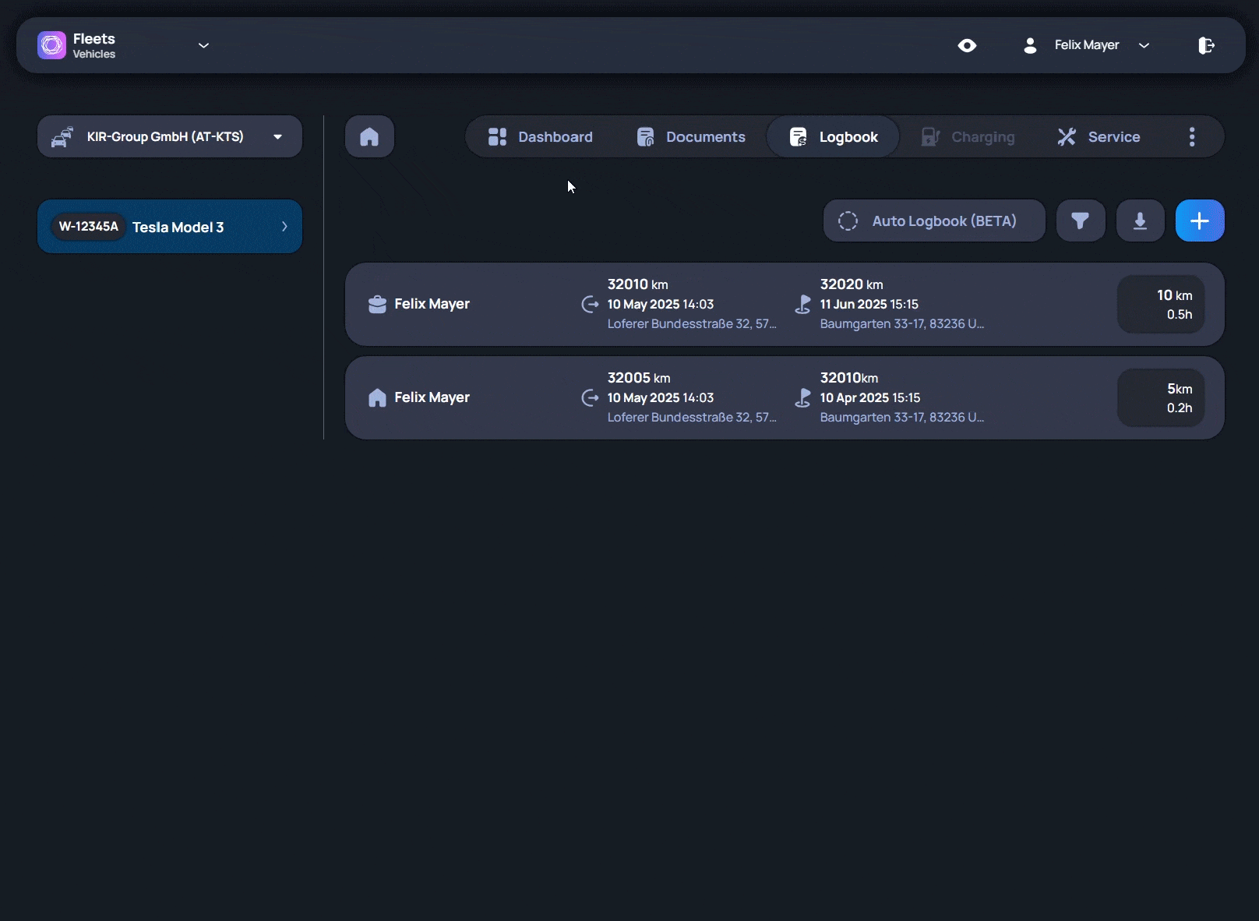The height and width of the screenshot is (921, 1259).
Task: Expand the Fleets Vehicles module chevron
Action: coord(203,45)
